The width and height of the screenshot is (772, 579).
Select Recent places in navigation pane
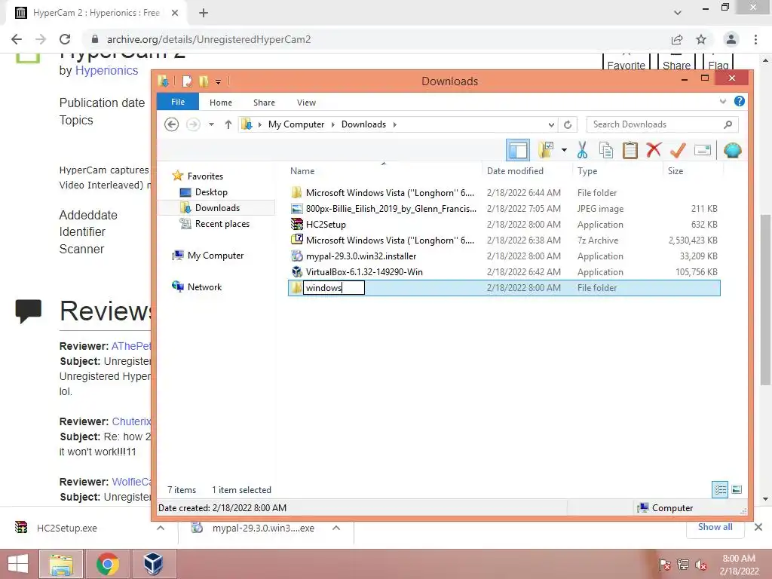pyautogui.click(x=222, y=224)
